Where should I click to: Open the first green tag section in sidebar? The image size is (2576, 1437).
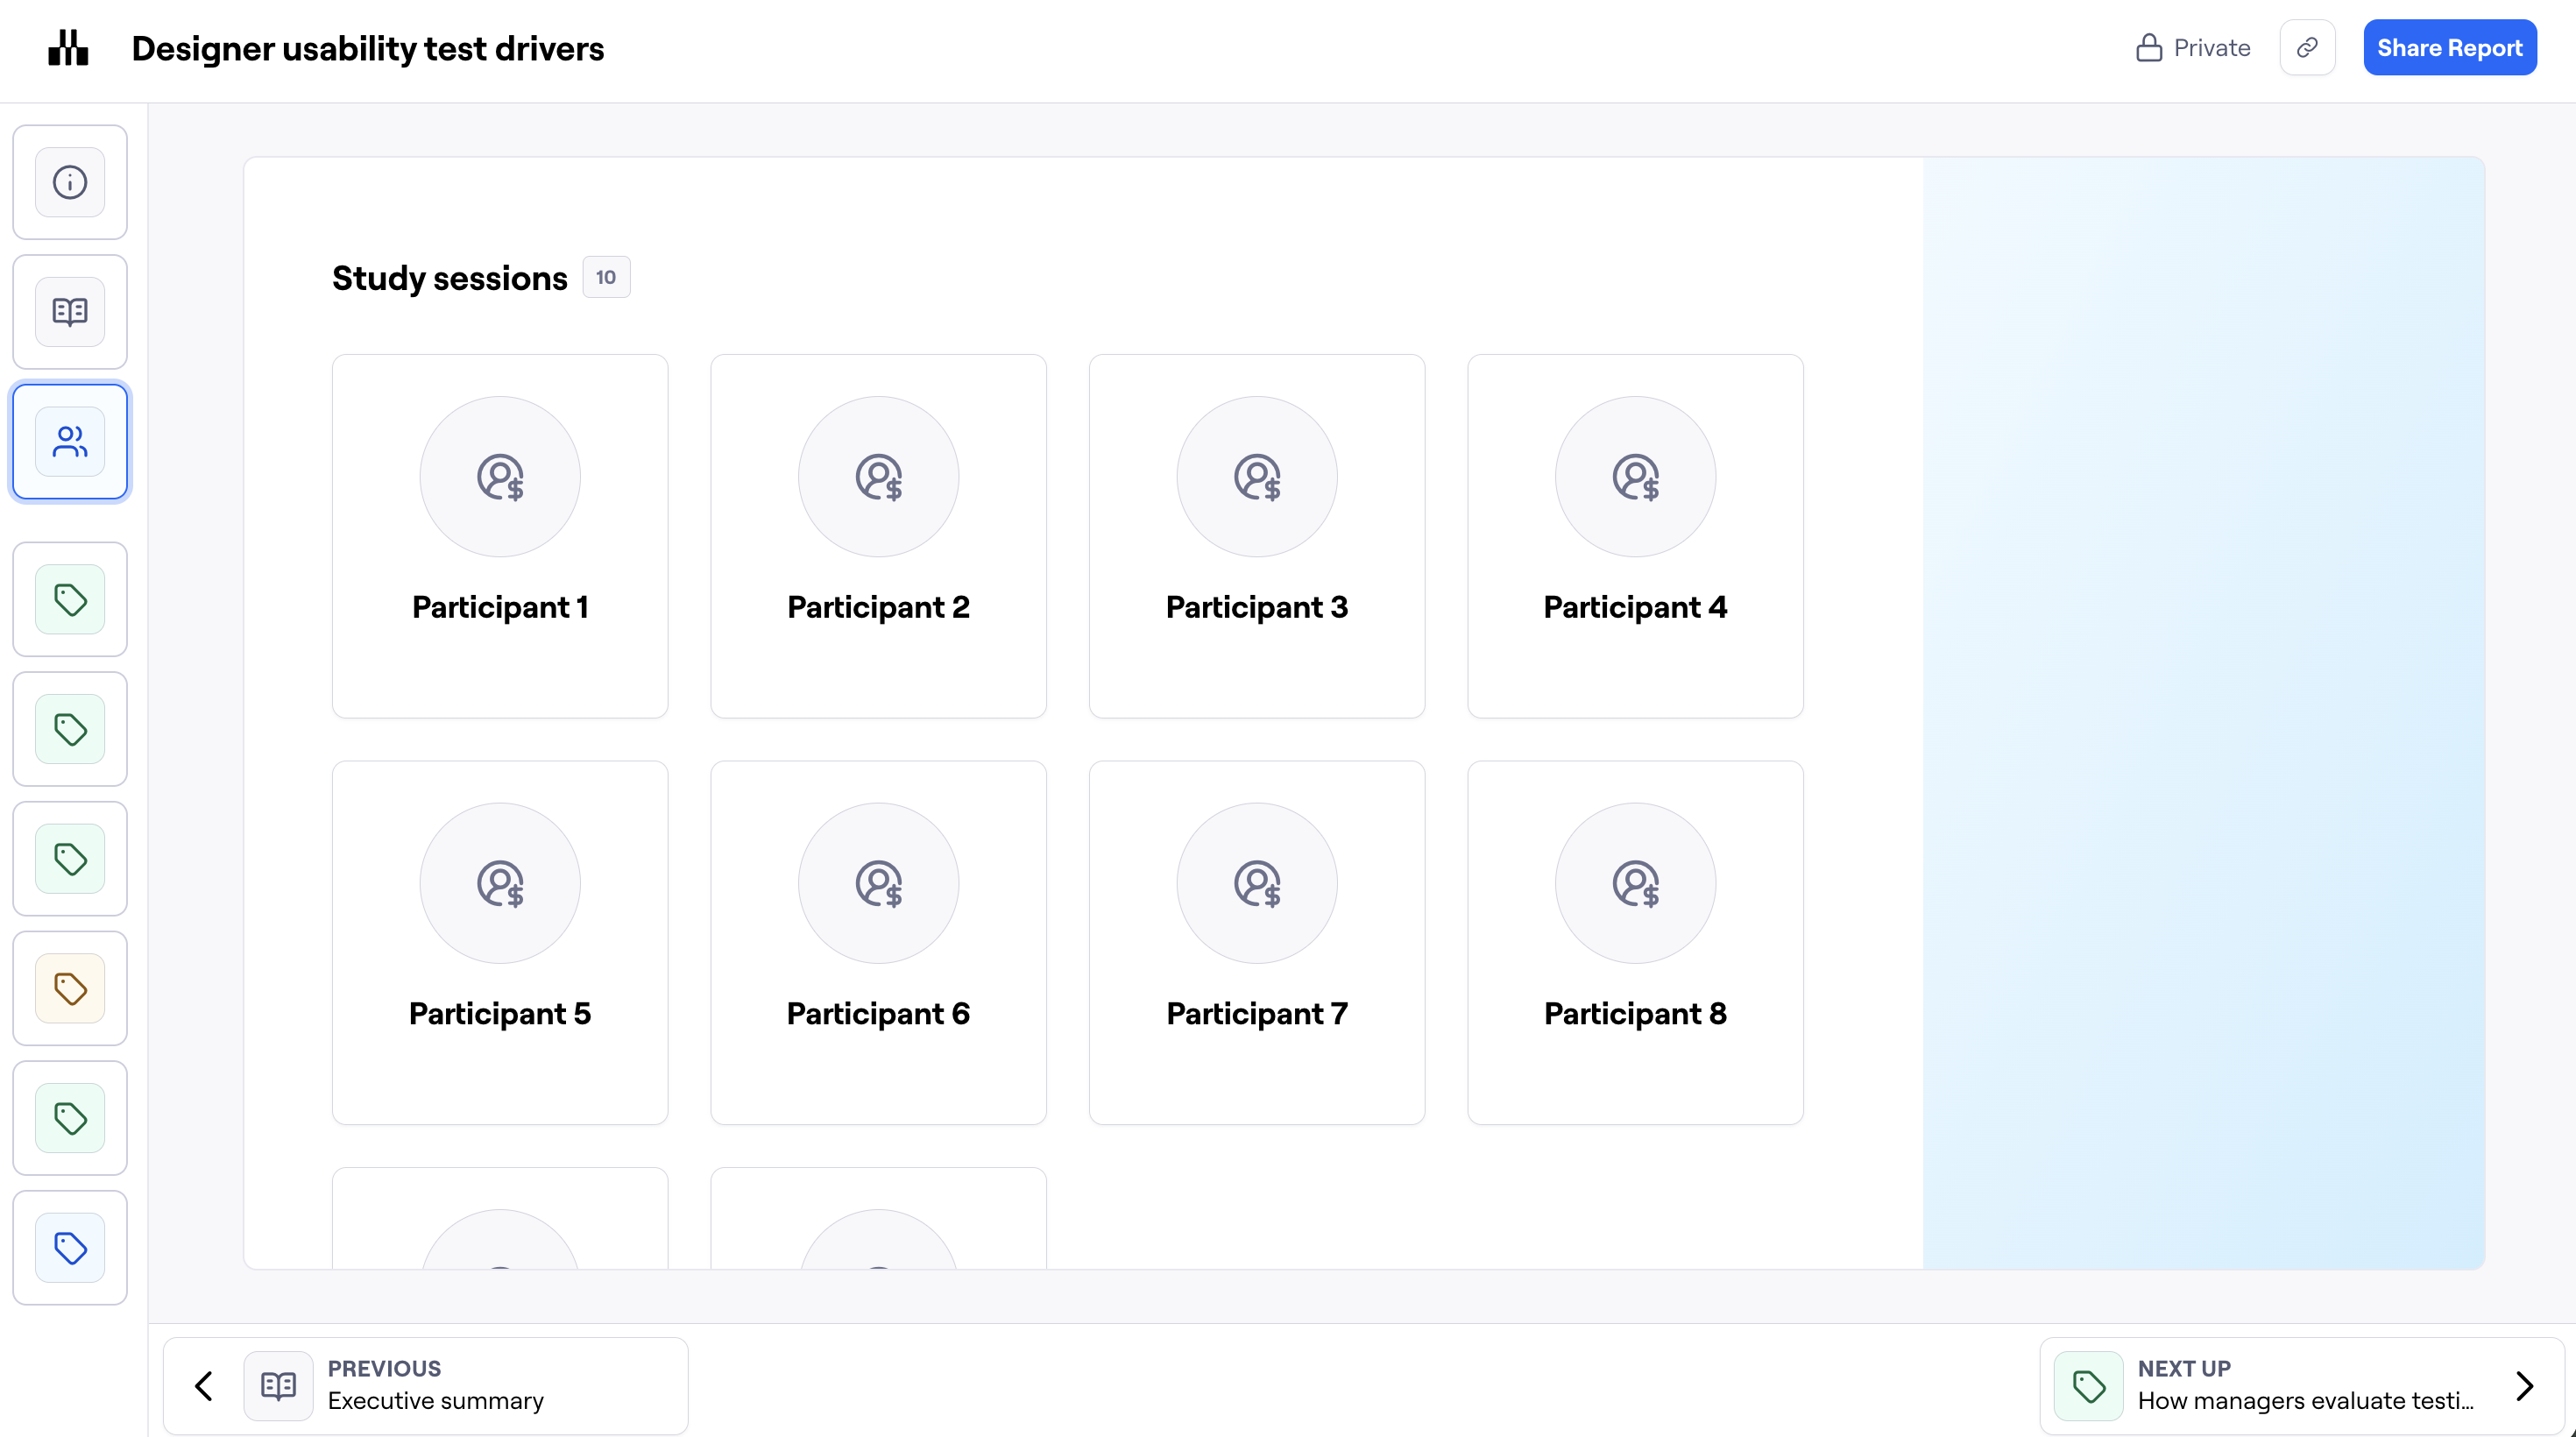tap(70, 600)
